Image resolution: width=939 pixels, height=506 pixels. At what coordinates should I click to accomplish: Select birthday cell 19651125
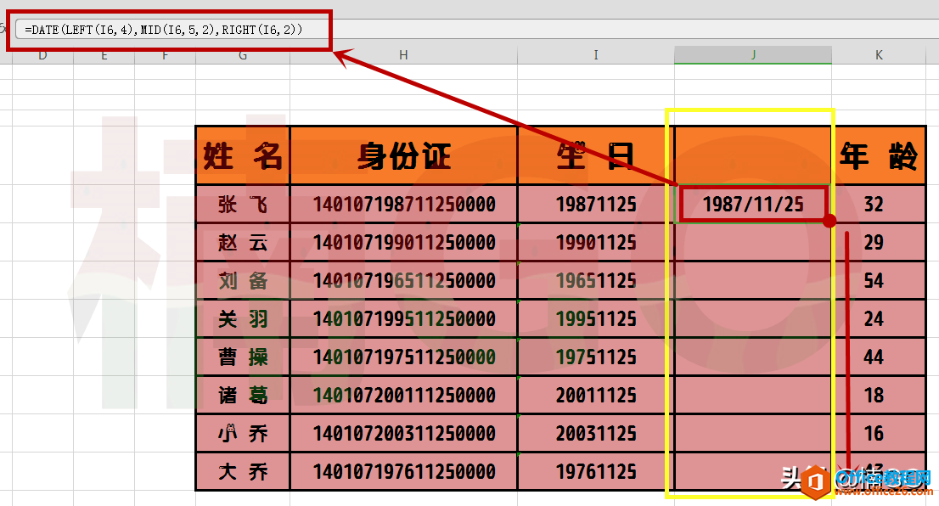pos(596,280)
